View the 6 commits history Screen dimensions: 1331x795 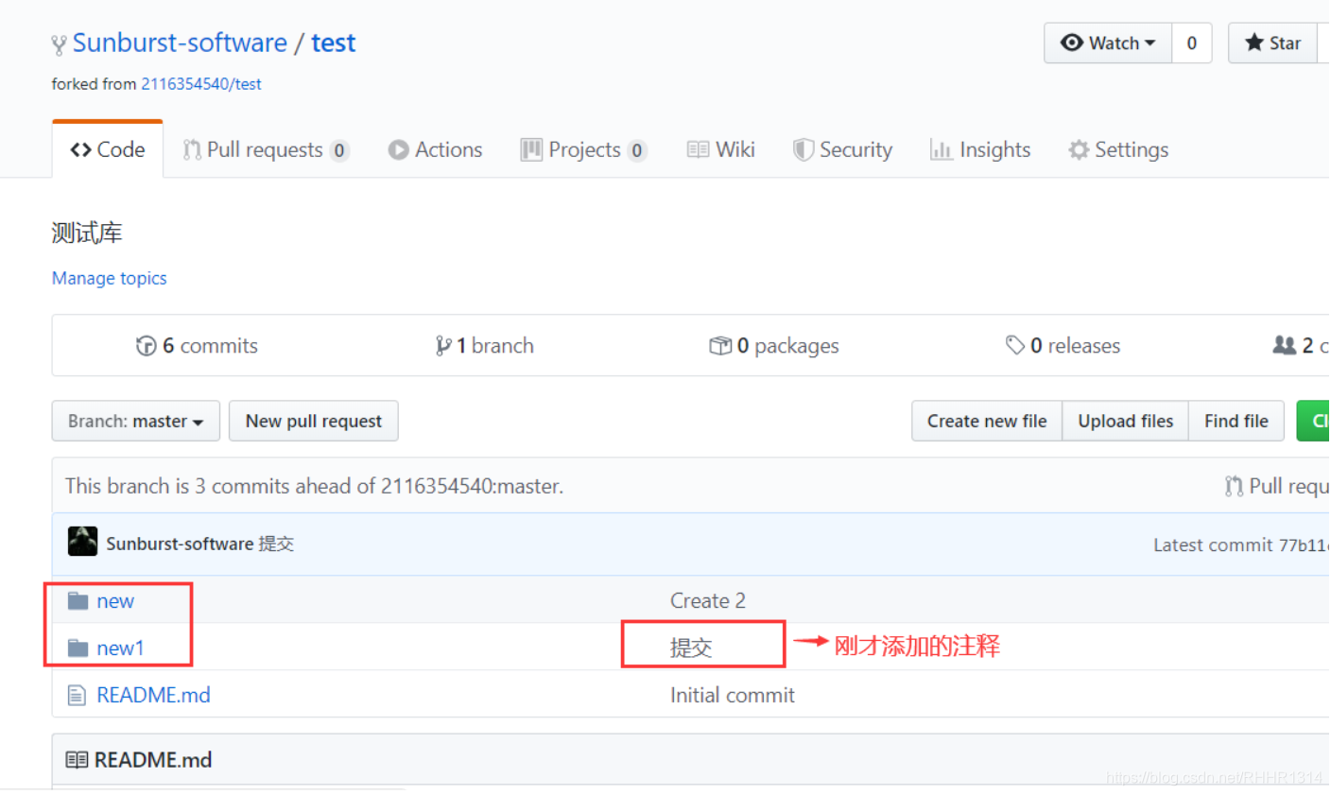click(x=197, y=346)
